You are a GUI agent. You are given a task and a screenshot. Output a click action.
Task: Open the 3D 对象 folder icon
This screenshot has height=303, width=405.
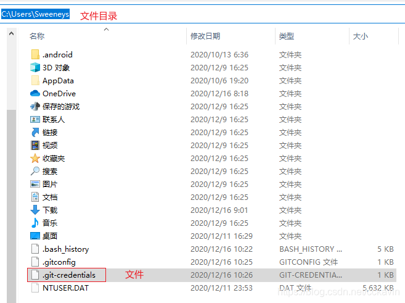pyautogui.click(x=35, y=67)
